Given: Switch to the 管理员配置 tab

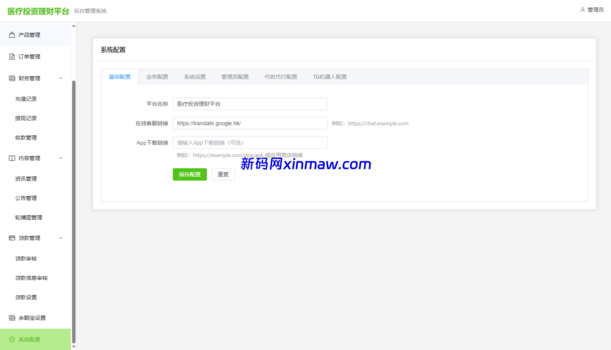Looking at the screenshot, I should [x=235, y=77].
